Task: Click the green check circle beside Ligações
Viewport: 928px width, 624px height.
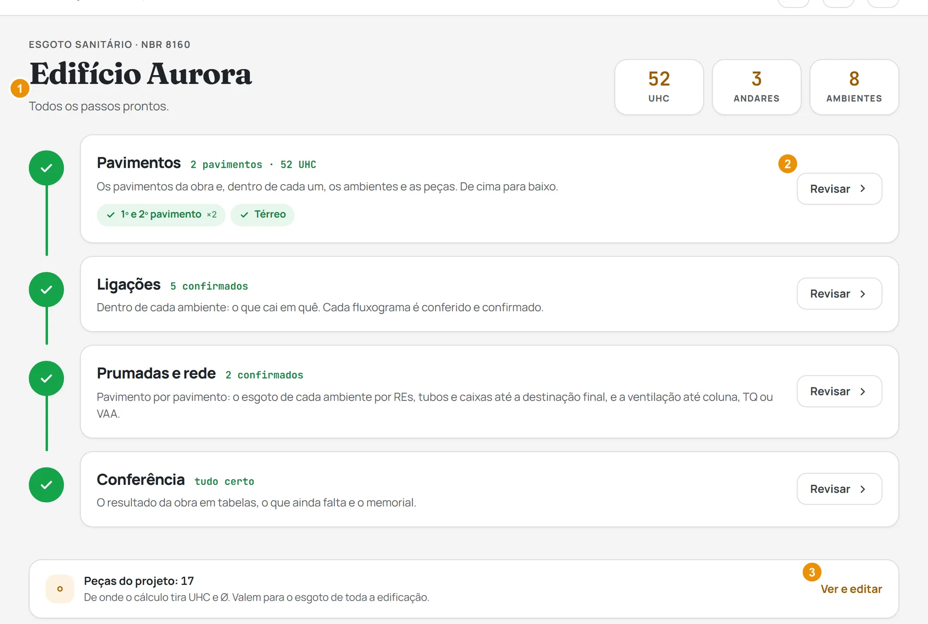Action: [46, 290]
